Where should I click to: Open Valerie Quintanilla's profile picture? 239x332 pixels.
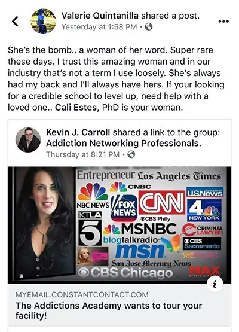point(44,21)
